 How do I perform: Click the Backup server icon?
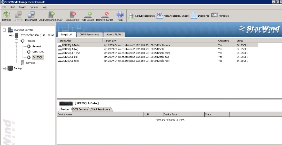10,68
